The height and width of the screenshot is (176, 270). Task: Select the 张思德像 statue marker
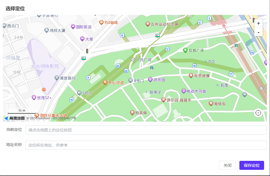(191, 76)
